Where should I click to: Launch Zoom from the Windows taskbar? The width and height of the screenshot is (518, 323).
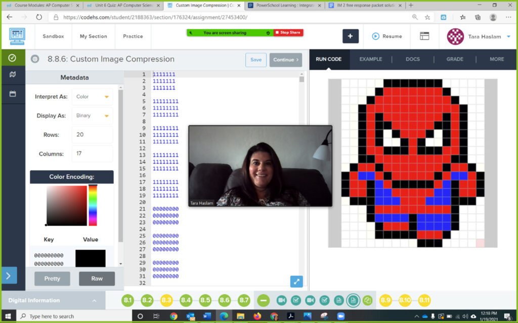pos(340,316)
